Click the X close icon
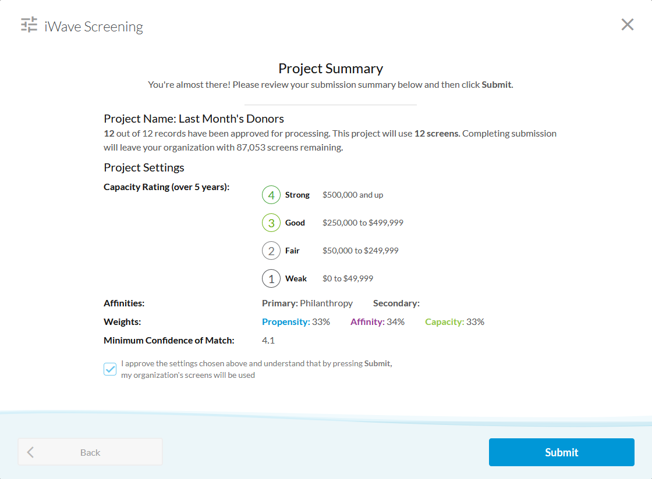652x479 pixels. [x=627, y=24]
